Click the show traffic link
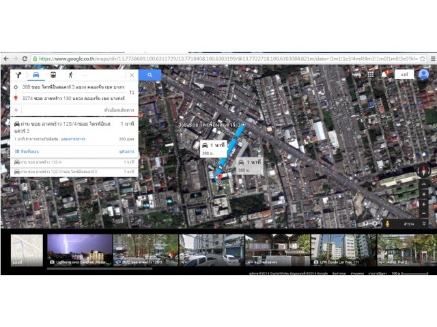Image resolution: width=437 pixels, height=327 pixels. pos(73,139)
